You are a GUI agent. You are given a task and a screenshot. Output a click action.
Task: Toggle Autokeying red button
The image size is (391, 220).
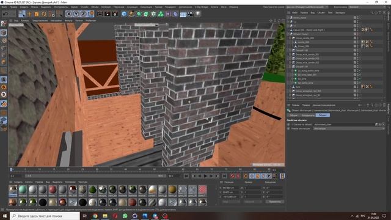pos(238,176)
